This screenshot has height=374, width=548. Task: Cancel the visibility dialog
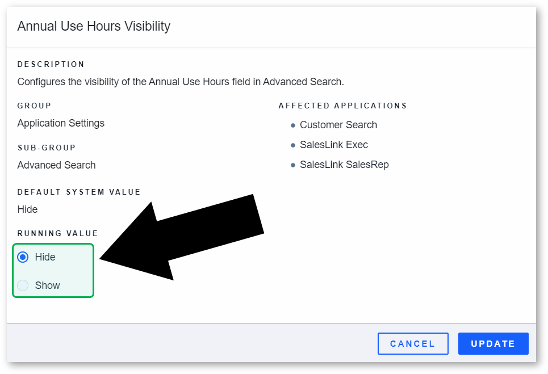click(413, 343)
